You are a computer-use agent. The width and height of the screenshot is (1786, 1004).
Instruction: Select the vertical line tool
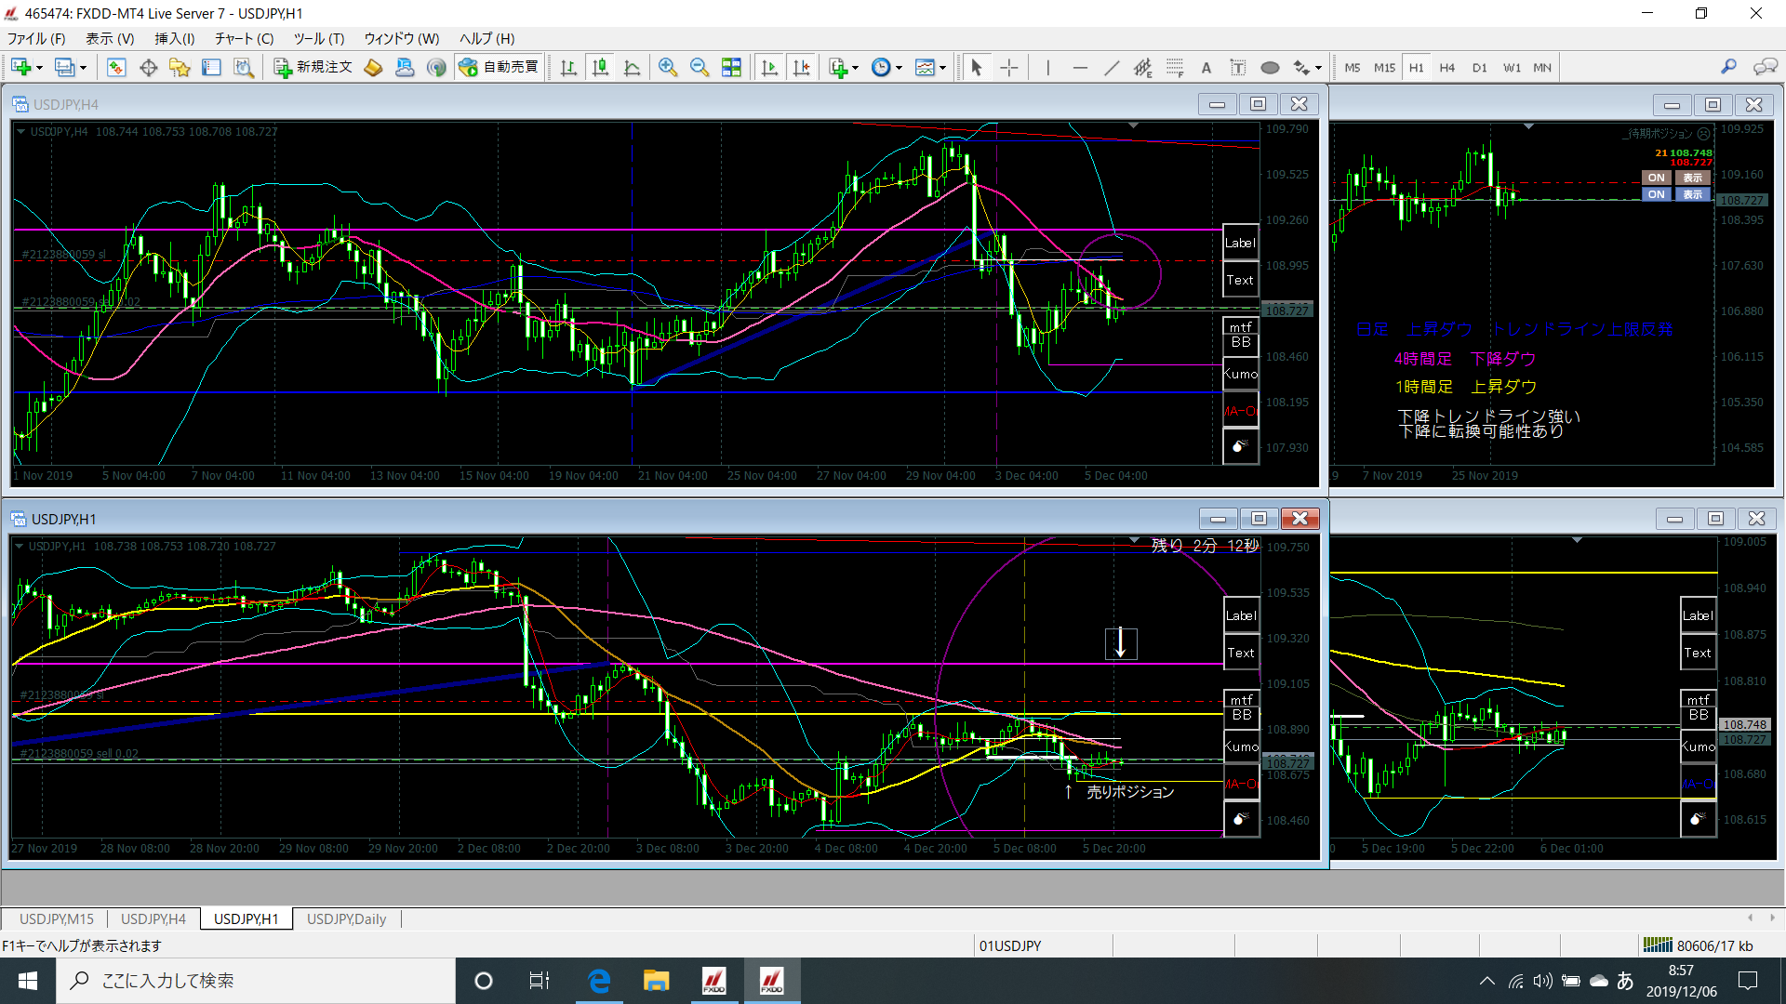[x=1048, y=68]
